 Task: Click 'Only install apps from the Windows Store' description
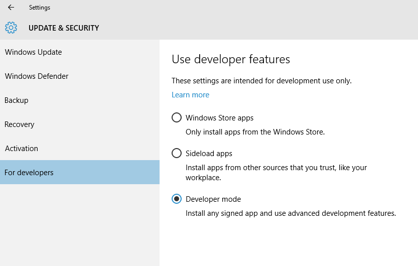255,132
